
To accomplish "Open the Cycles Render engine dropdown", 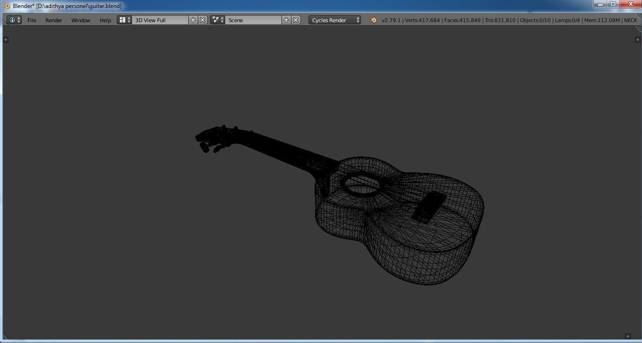I will (x=335, y=20).
